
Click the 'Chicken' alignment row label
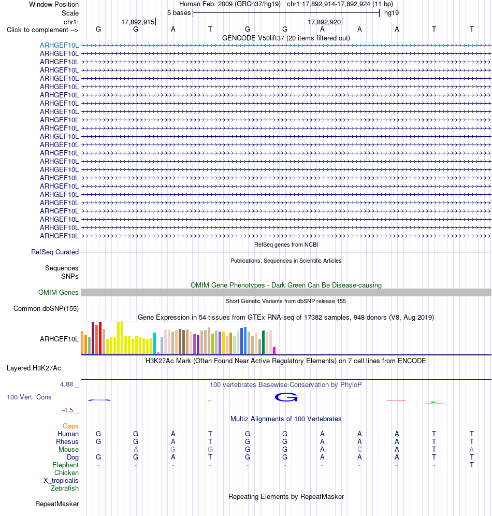coord(66,473)
